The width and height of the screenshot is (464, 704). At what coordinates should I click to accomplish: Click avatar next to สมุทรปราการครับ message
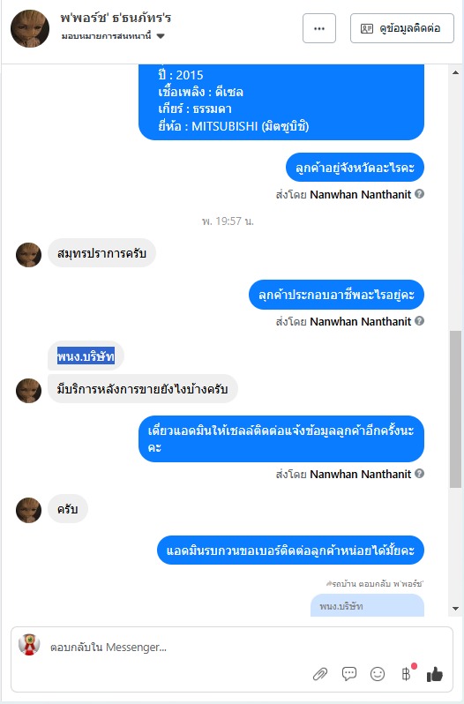pyautogui.click(x=29, y=255)
